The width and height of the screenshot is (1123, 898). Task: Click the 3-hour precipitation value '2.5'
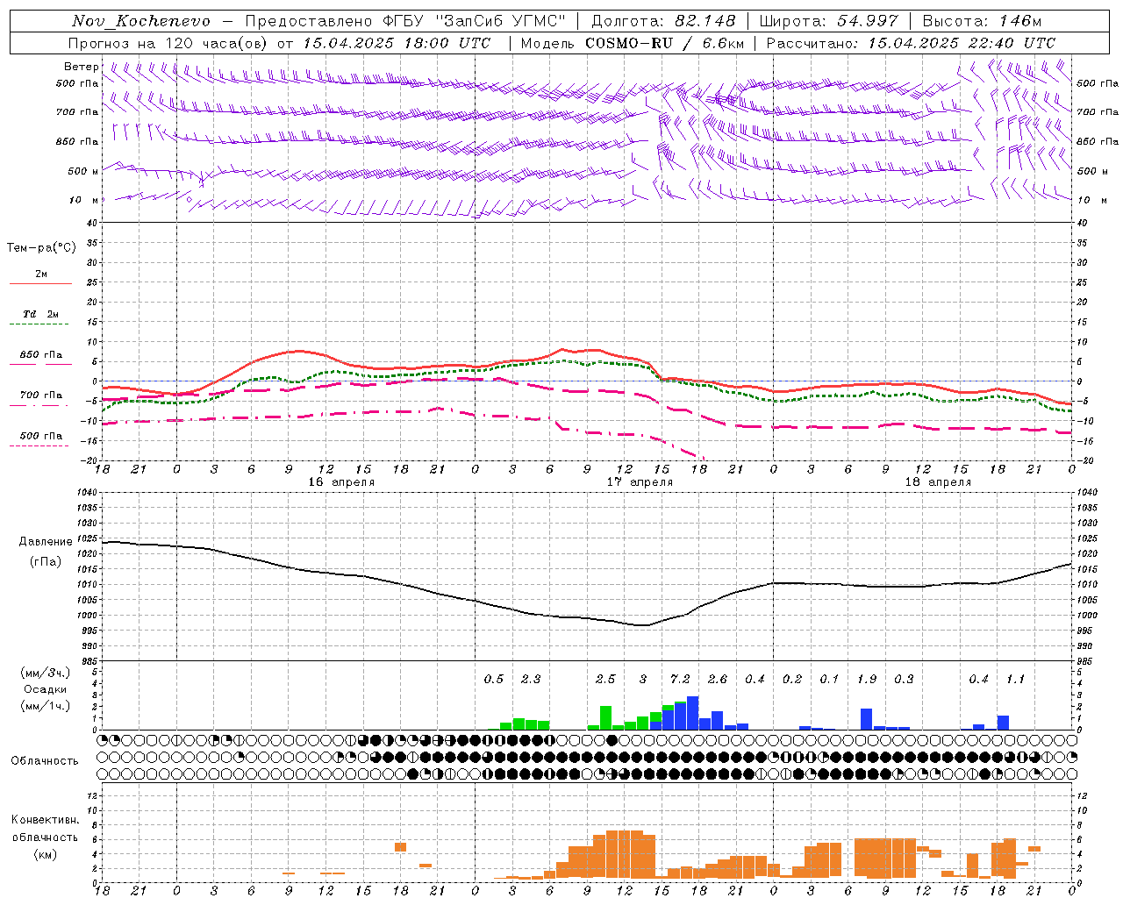pos(605,680)
